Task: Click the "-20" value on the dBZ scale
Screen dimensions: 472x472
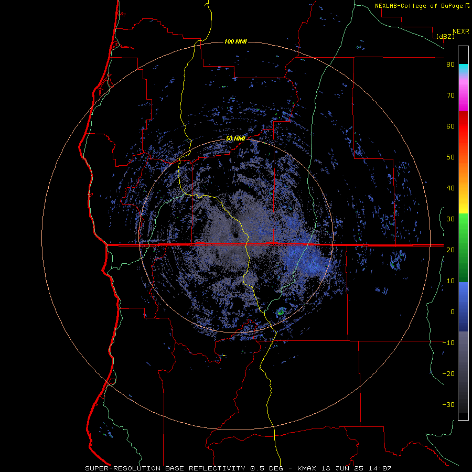Action: click(x=448, y=373)
